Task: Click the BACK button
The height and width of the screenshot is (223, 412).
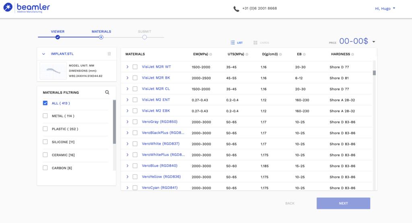Action: tap(290, 203)
